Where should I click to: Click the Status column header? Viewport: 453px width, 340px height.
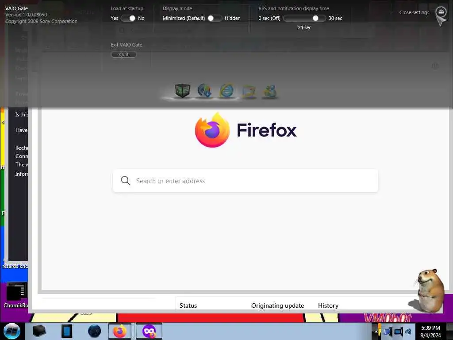(188, 305)
